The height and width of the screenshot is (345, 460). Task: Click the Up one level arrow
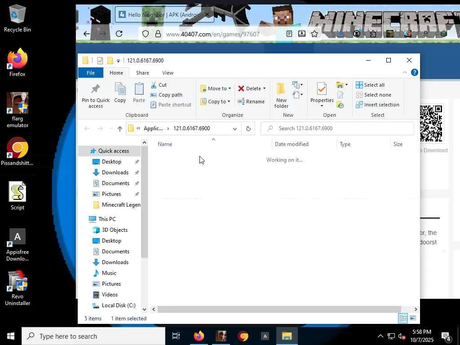pyautogui.click(x=119, y=128)
